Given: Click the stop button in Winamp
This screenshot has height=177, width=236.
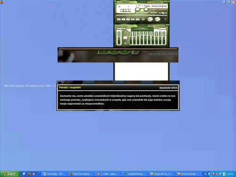Looking at the screenshot, I should (133, 19).
